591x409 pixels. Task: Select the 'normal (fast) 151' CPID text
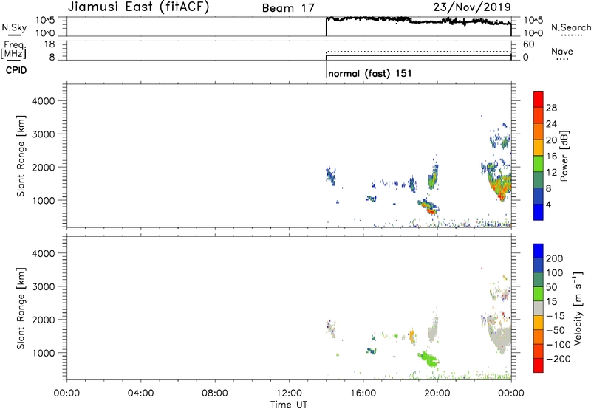pyautogui.click(x=370, y=73)
